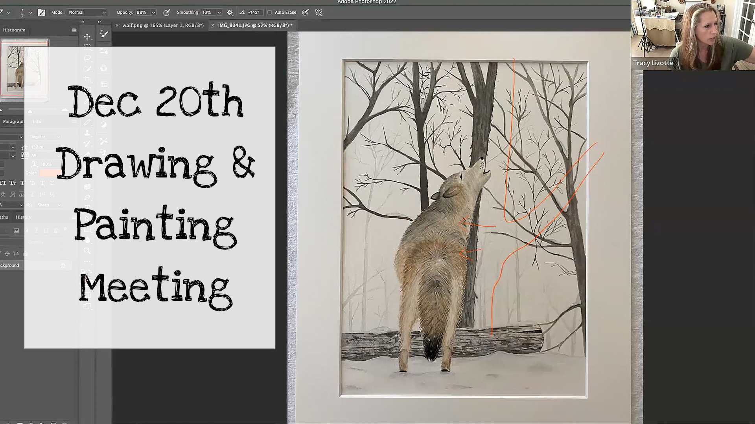
Task: Open the font style Regular dropdown
Action: pos(45,137)
